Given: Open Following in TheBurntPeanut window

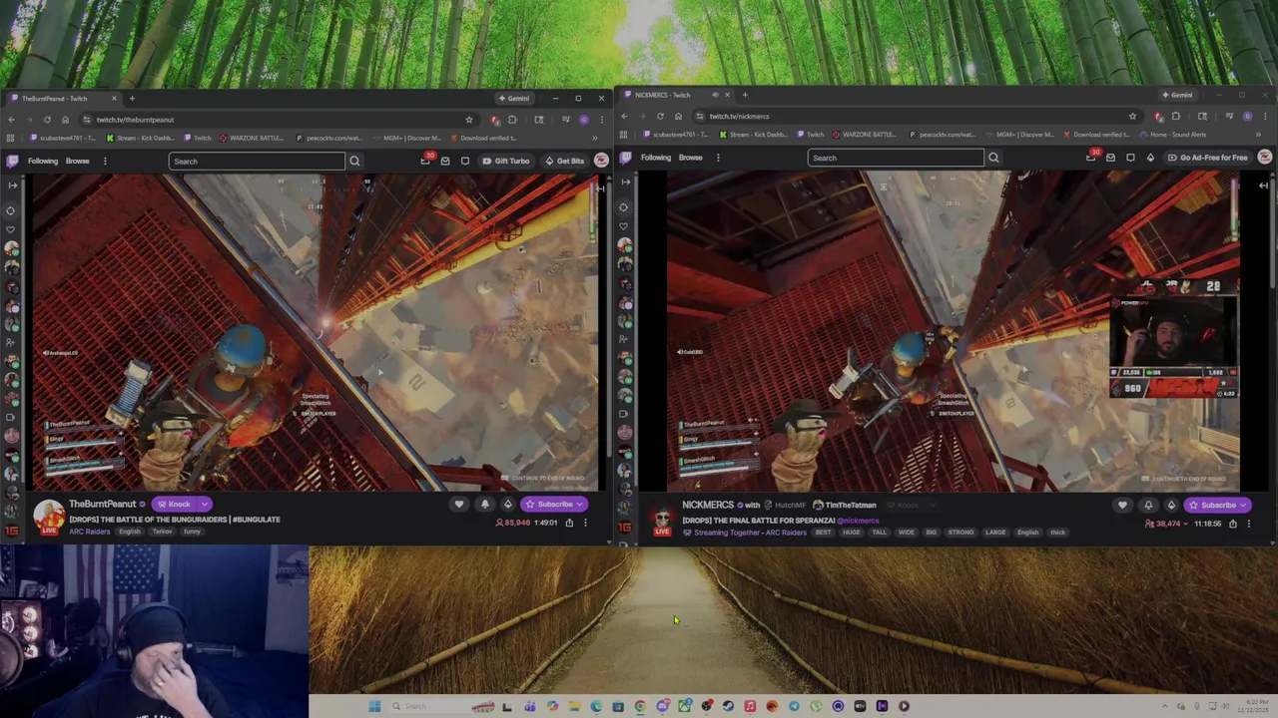Looking at the screenshot, I should (x=43, y=161).
